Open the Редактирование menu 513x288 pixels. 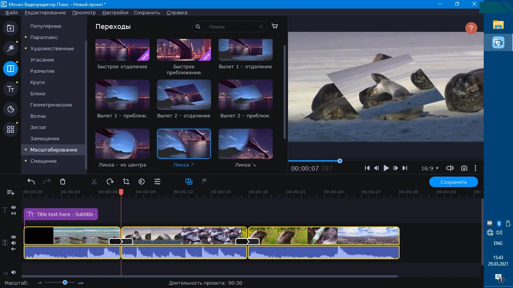pyautogui.click(x=45, y=12)
